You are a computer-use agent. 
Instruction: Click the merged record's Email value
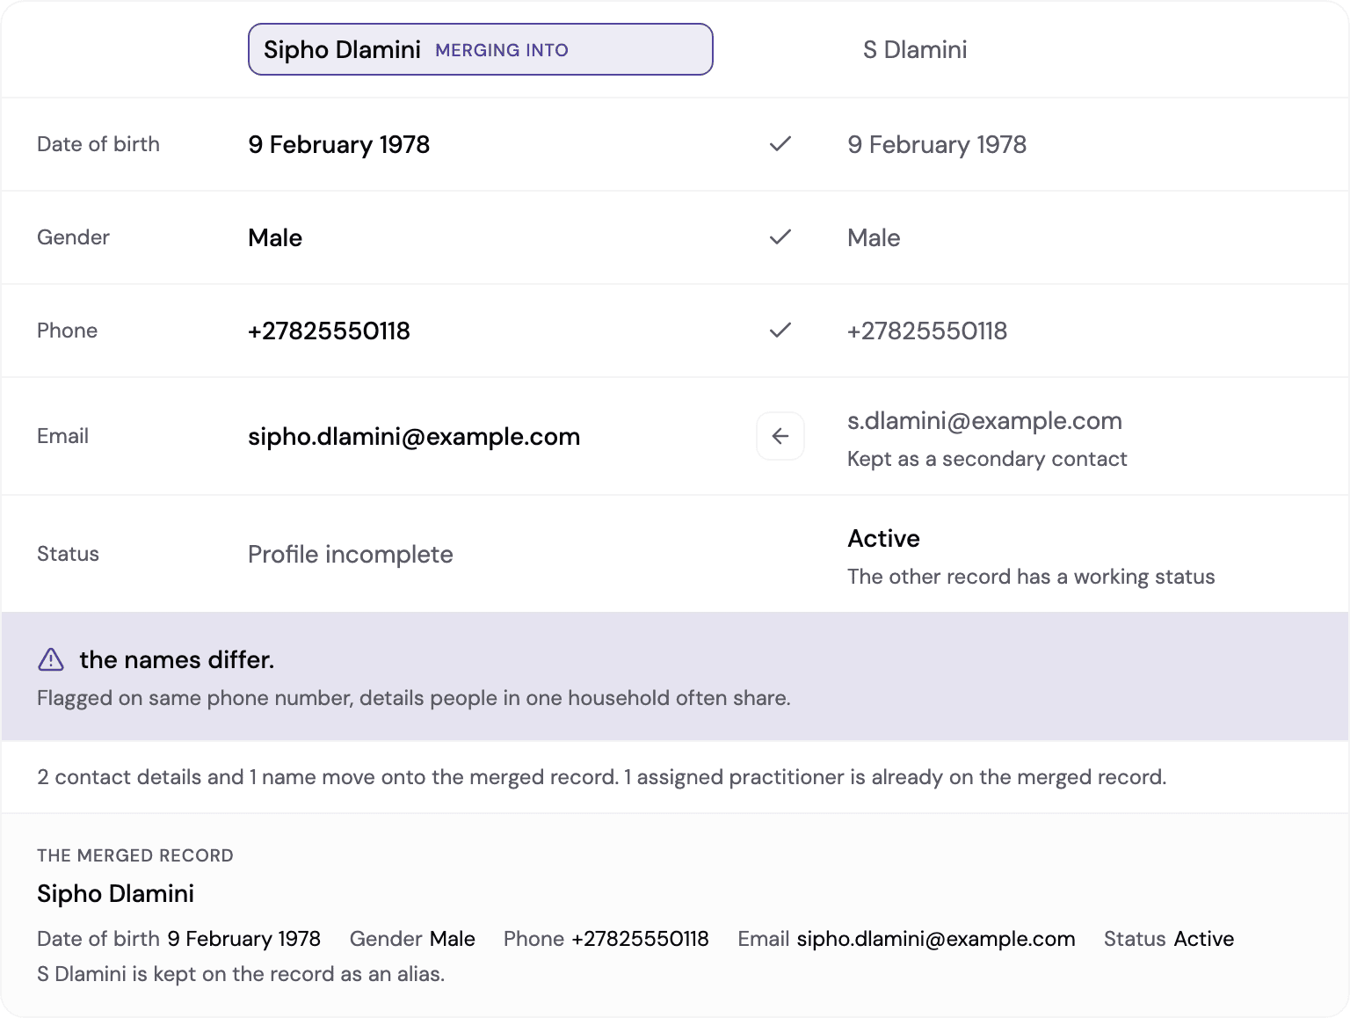click(x=936, y=939)
